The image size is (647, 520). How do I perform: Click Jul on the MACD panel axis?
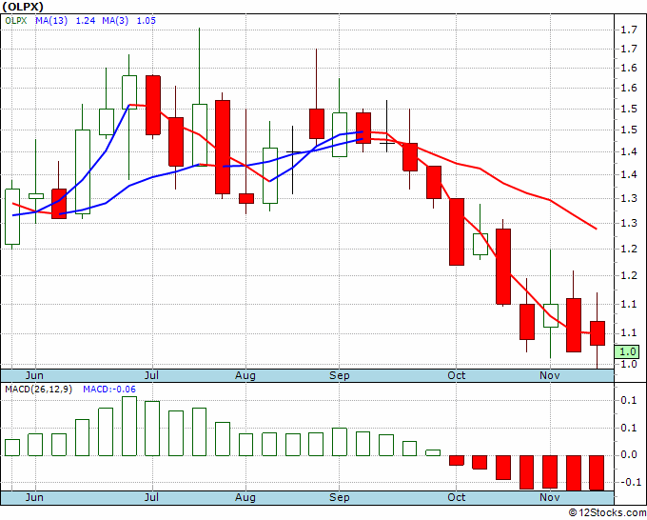(x=152, y=497)
